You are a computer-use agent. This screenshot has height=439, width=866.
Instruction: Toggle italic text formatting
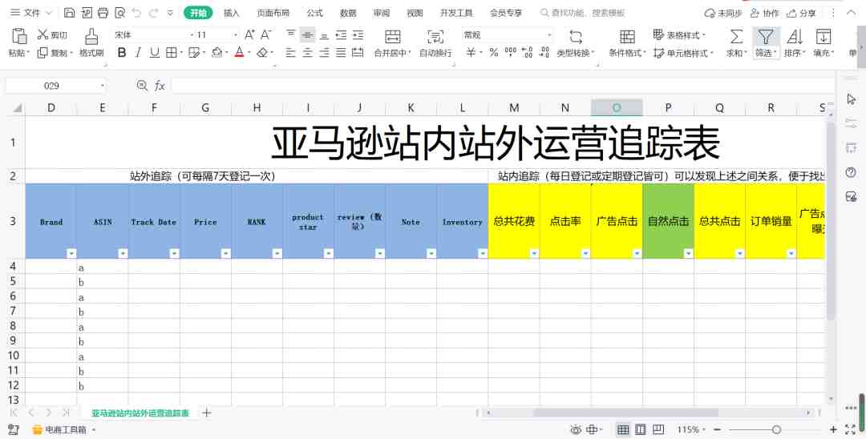coord(138,52)
